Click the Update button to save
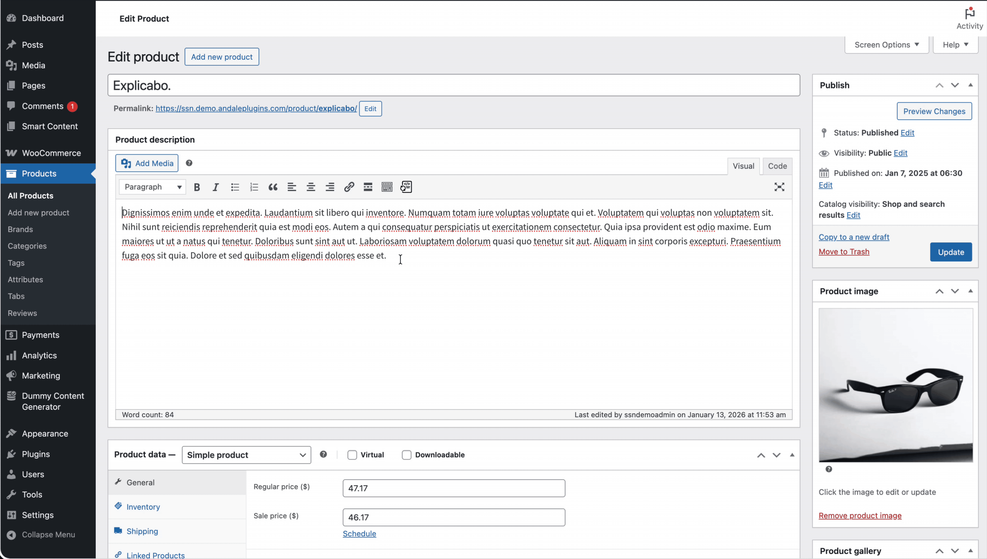This screenshot has width=987, height=559. [950, 252]
